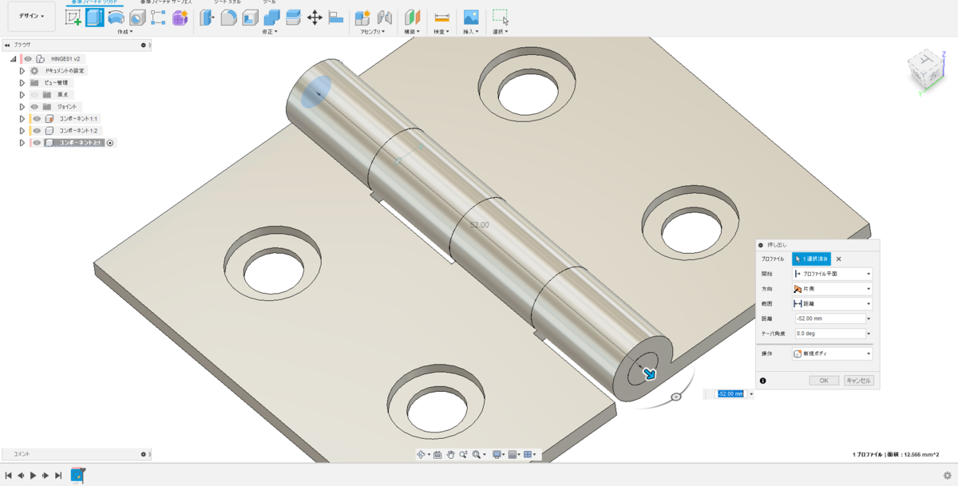Viewport: 958px width, 486px height.
Task: Select the Insert image icon
Action: click(471, 18)
